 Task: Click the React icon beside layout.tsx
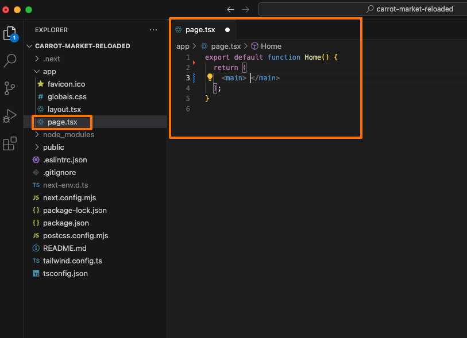[41, 109]
